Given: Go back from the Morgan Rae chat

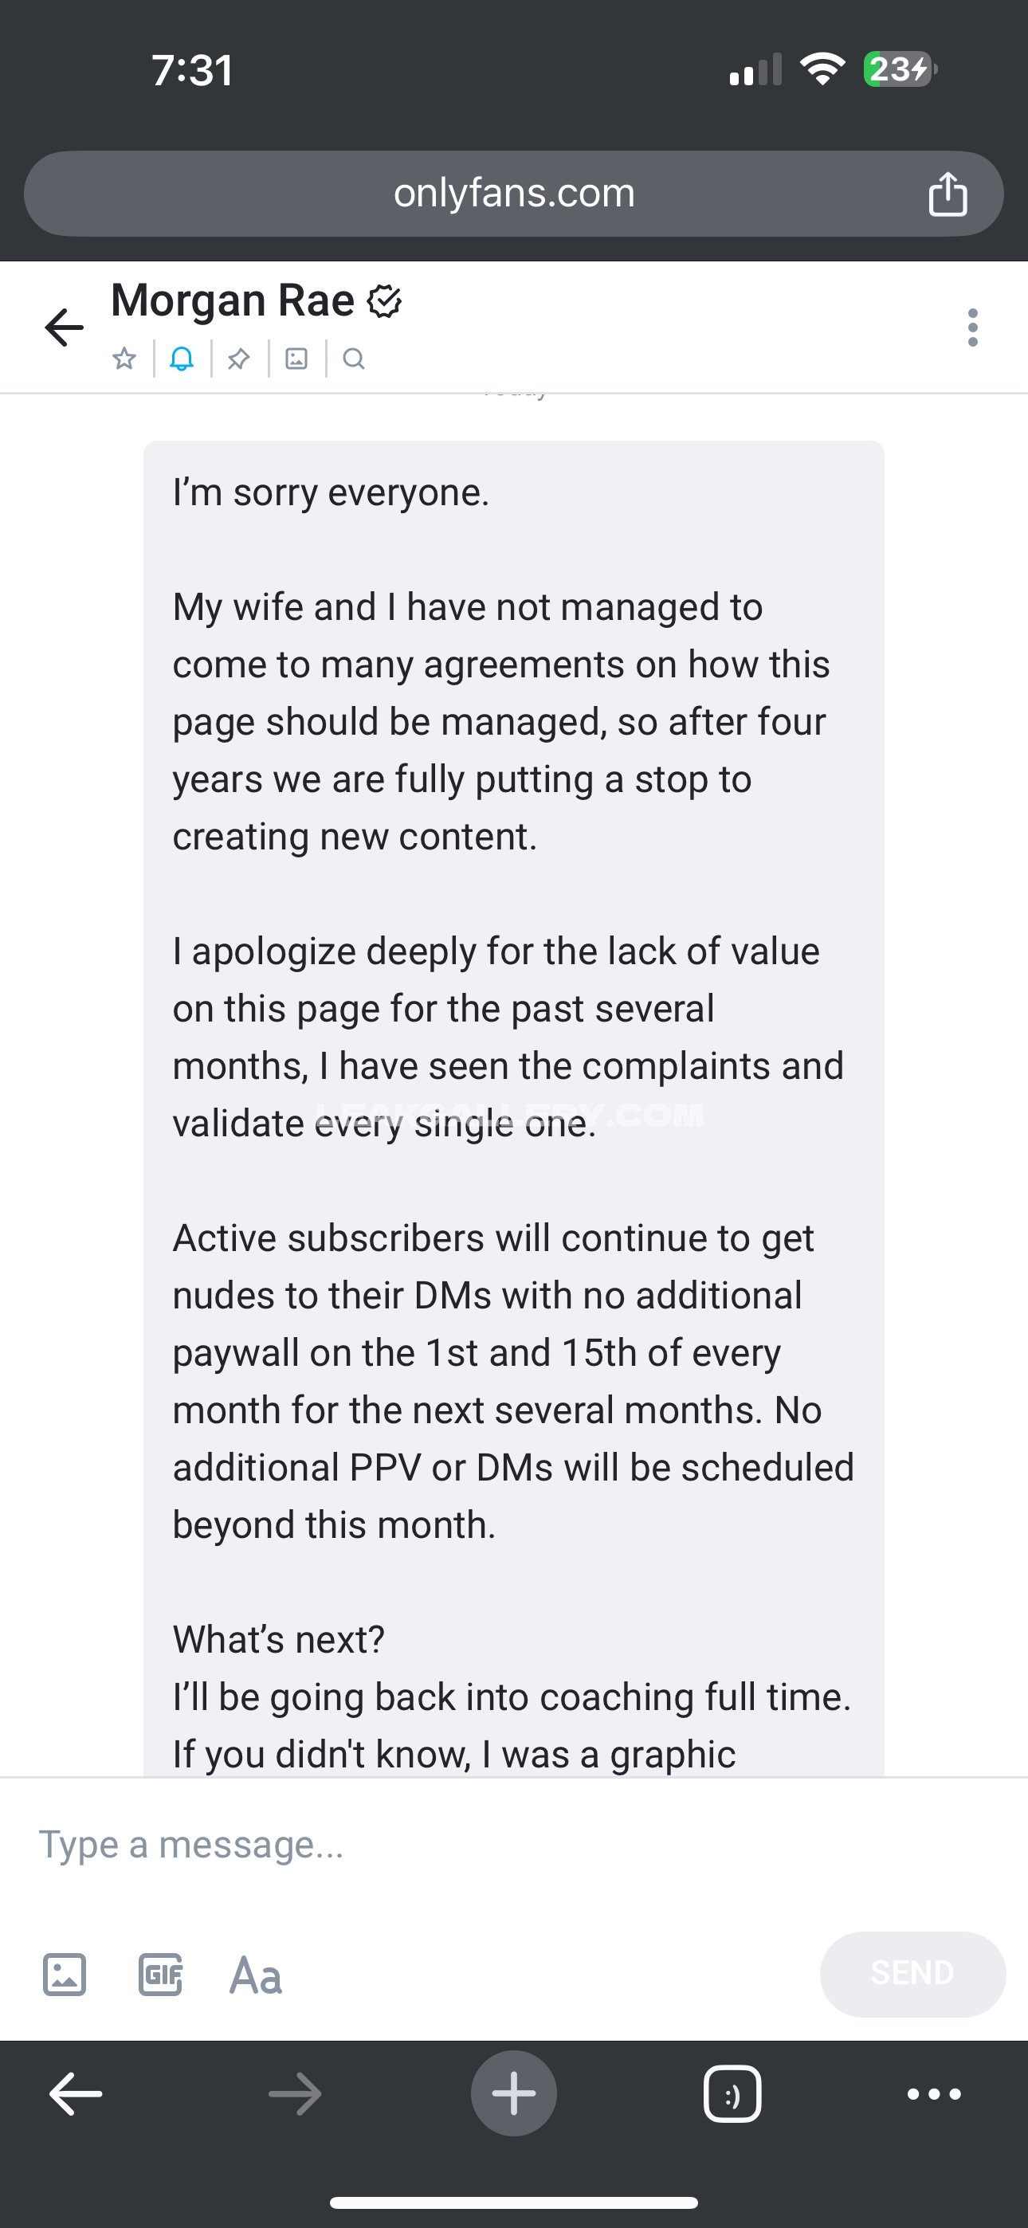Looking at the screenshot, I should tap(64, 328).
